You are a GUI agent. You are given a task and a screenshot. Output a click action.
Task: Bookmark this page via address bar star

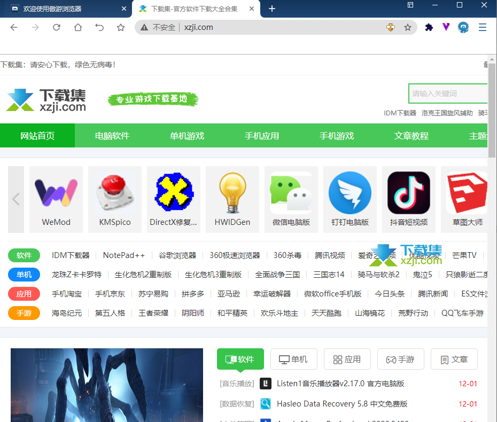408,28
